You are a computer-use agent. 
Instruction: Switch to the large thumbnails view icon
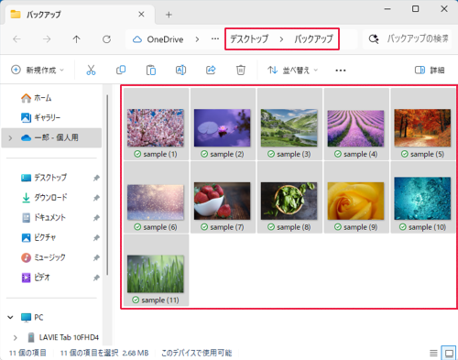pos(449,354)
